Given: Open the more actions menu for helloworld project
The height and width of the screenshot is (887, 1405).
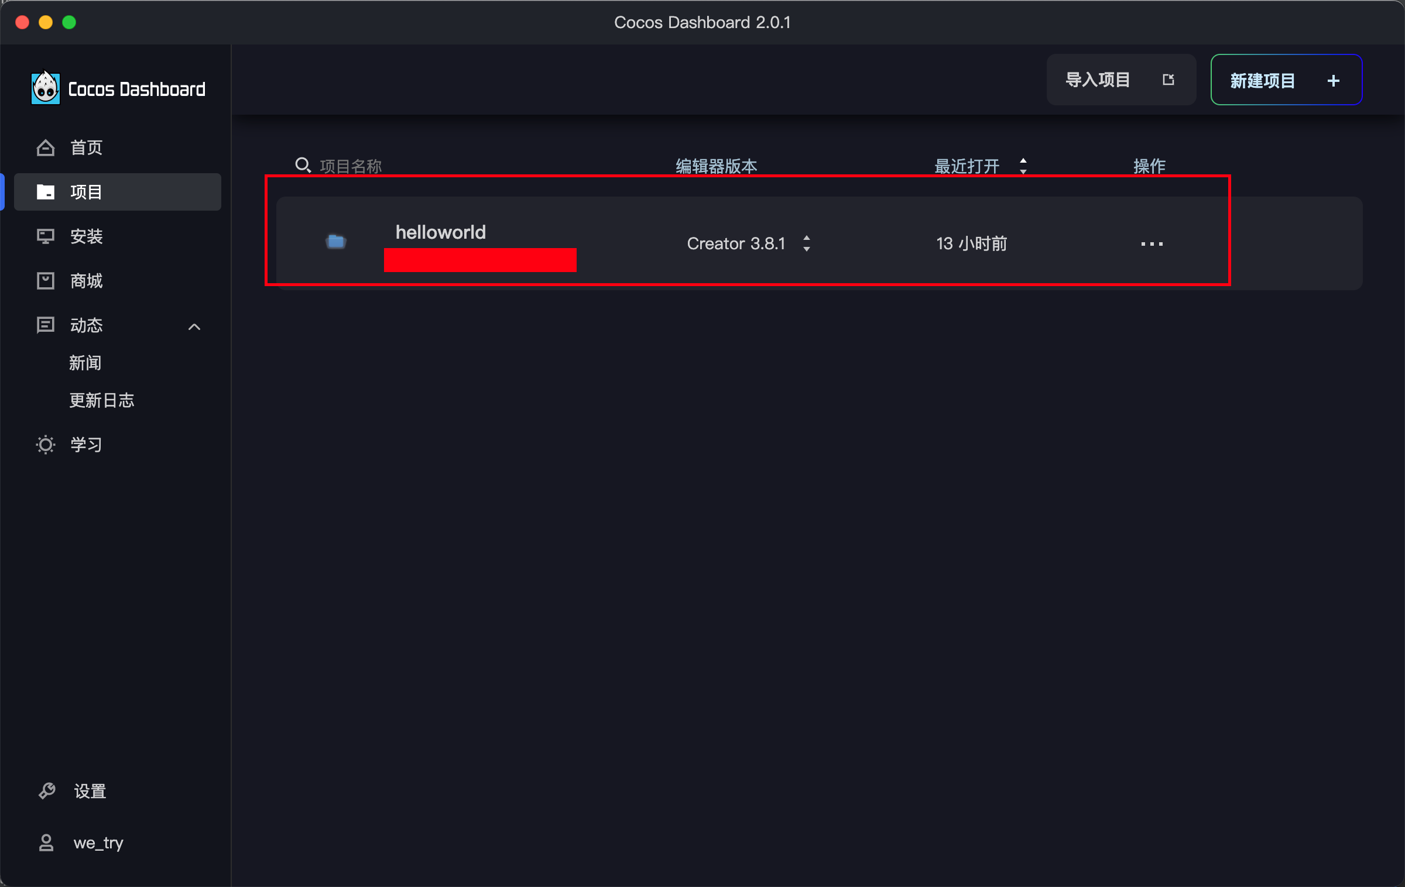Looking at the screenshot, I should (x=1151, y=243).
